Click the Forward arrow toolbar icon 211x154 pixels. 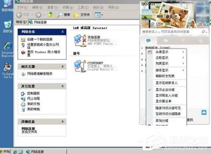click(38, 14)
